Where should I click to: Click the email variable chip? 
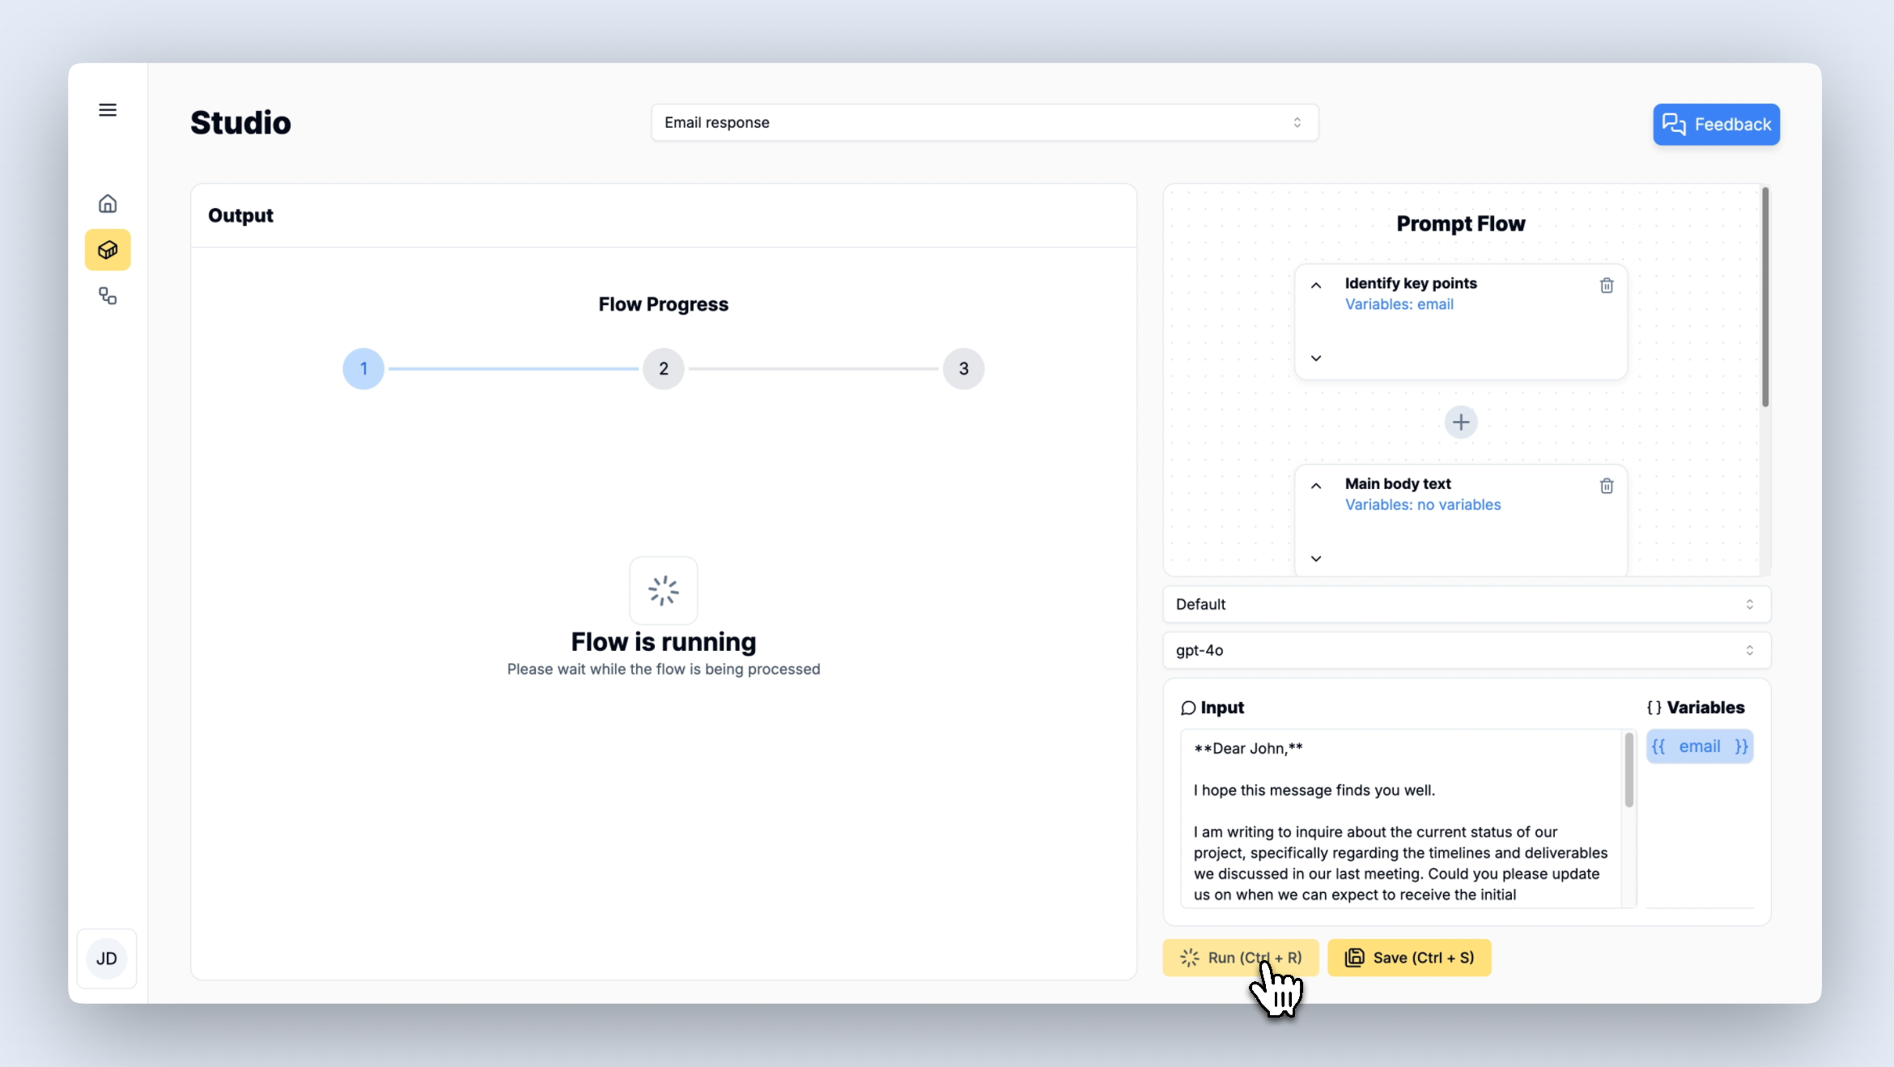pos(1700,746)
